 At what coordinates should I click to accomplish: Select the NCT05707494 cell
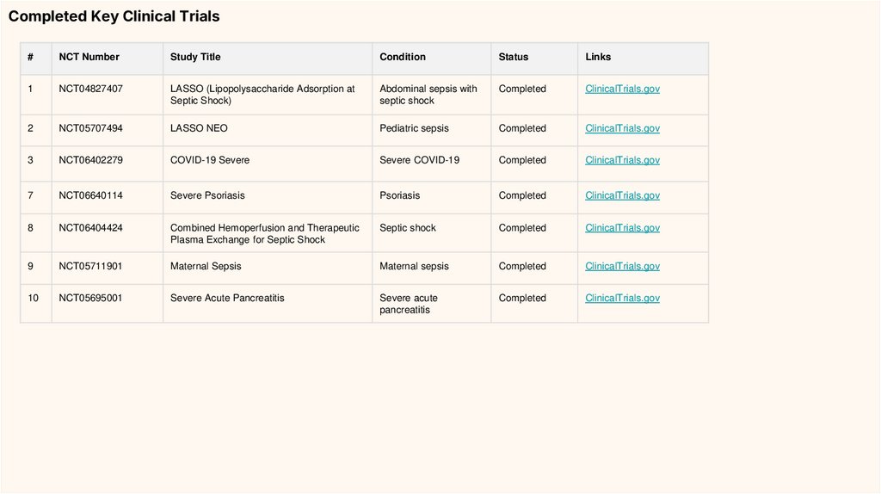(90, 128)
